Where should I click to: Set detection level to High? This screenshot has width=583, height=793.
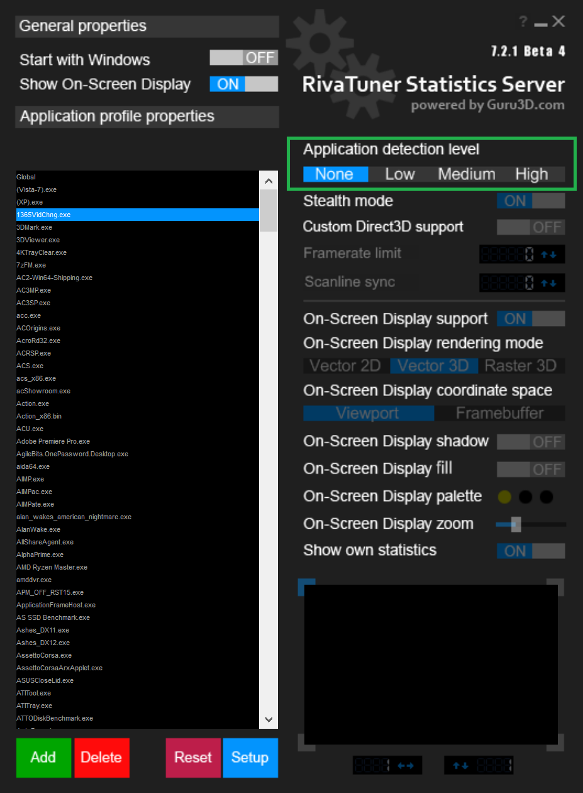tap(532, 174)
